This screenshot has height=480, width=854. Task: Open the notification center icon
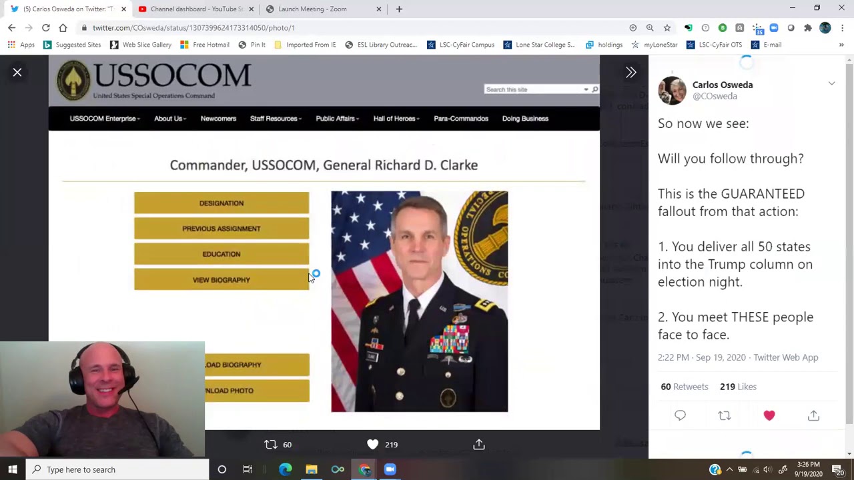pos(838,469)
